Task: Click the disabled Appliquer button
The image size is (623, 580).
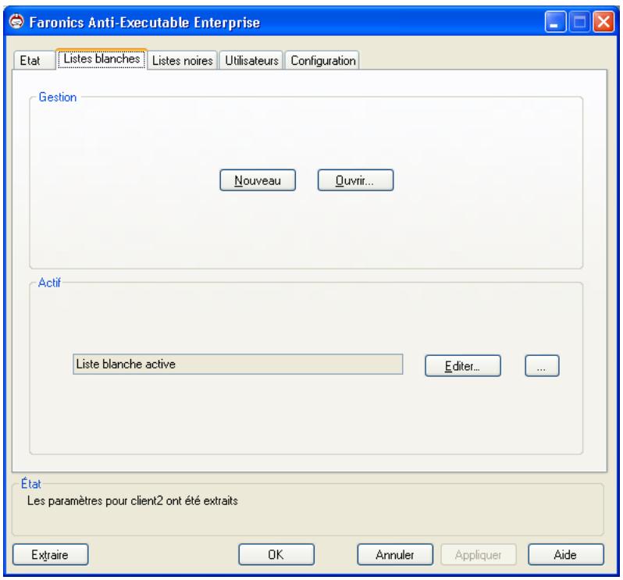Action: point(479,554)
